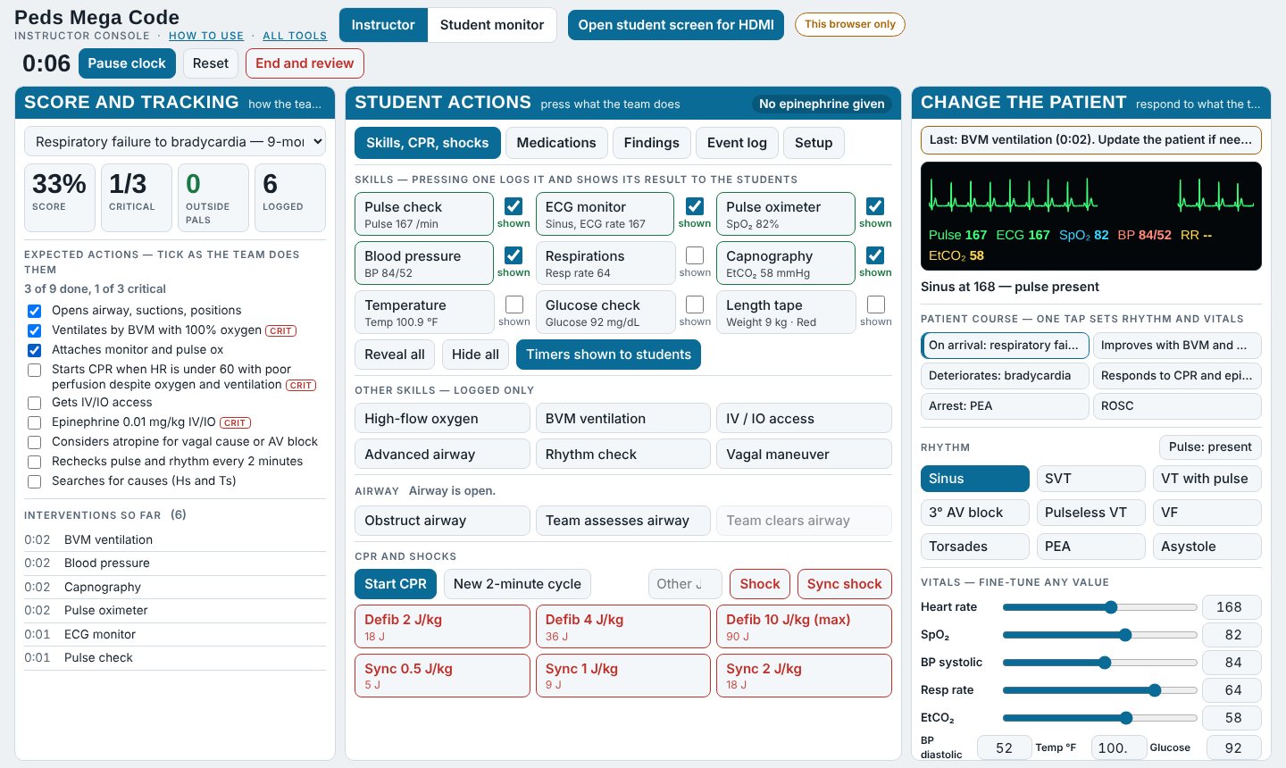This screenshot has height=768, width=1286.
Task: Log IV / IO access skill
Action: point(804,419)
